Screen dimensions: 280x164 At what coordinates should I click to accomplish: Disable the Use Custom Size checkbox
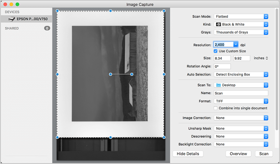[x=216, y=51]
